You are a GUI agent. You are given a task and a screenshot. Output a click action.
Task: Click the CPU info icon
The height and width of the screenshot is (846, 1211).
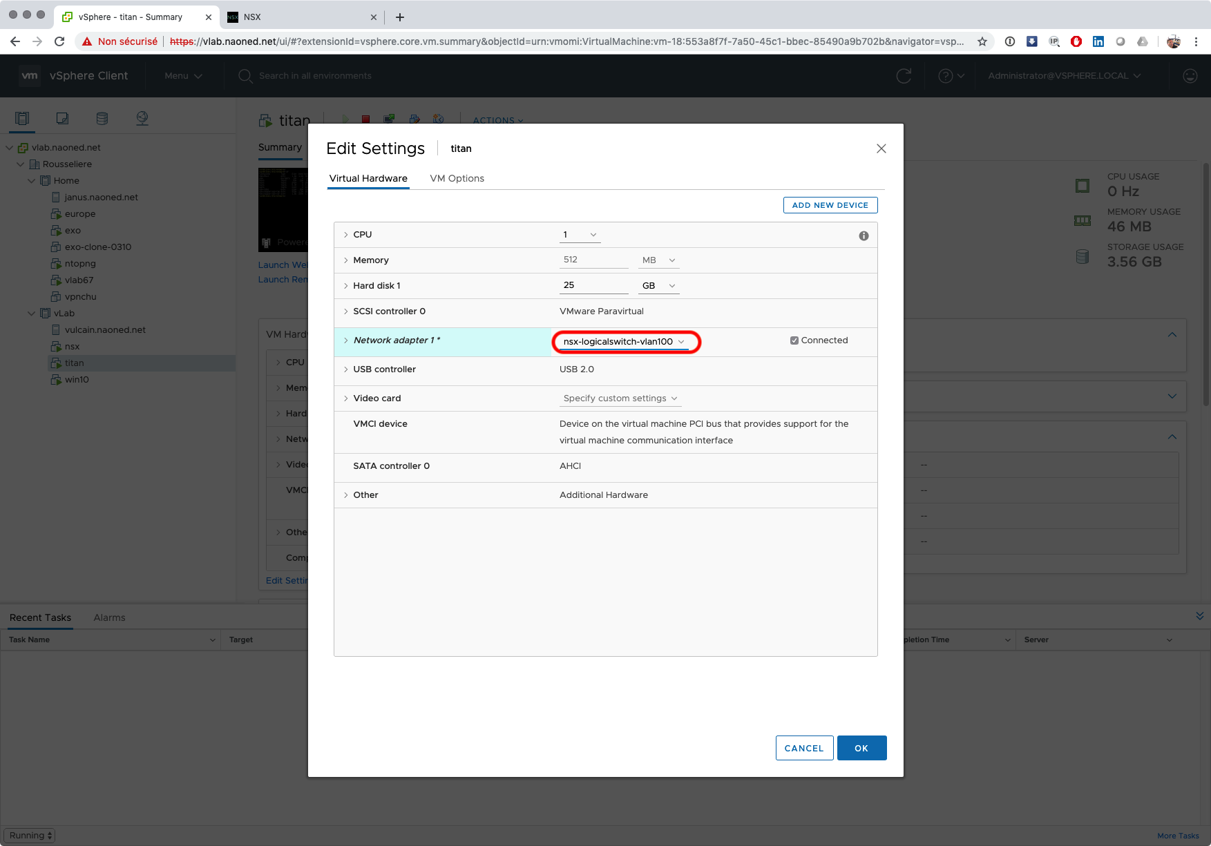[863, 236]
